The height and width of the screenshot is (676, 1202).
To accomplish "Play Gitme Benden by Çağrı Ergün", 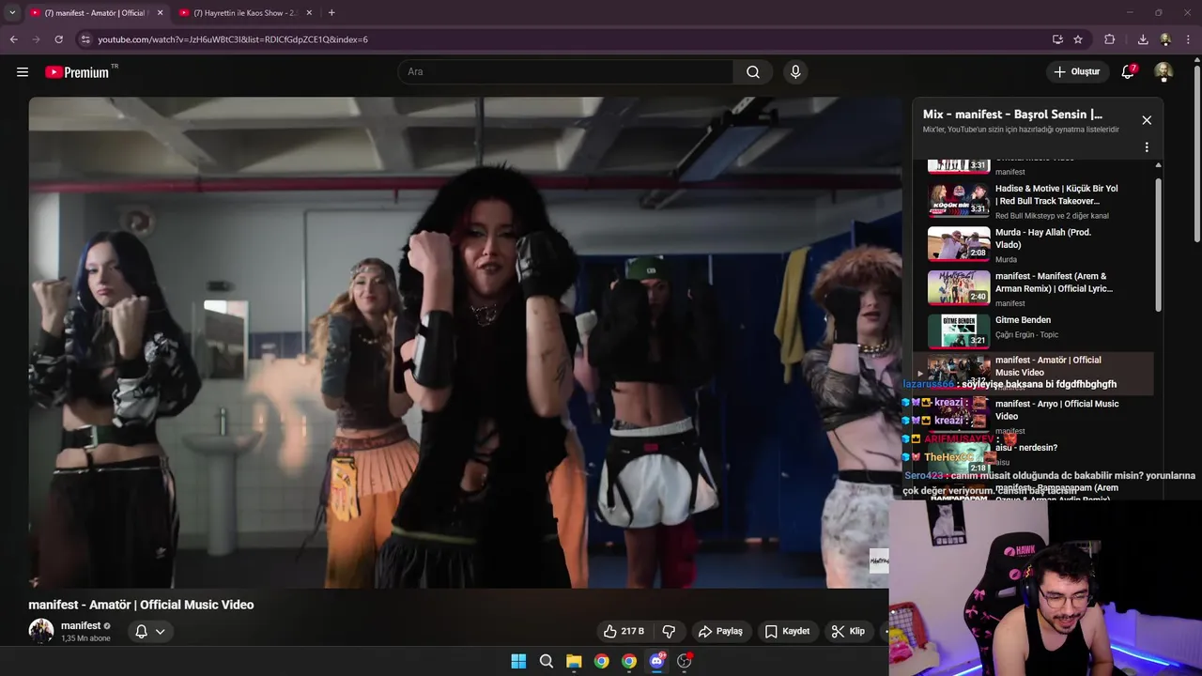I will (x=1033, y=332).
